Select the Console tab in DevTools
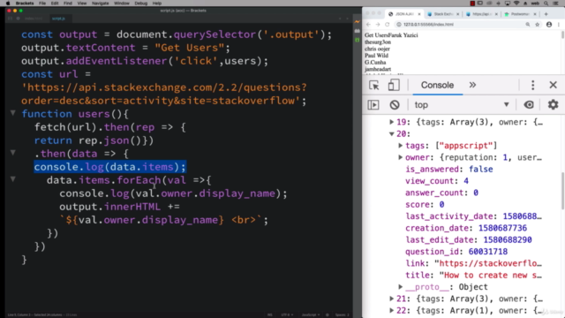The image size is (565, 318). pos(437,85)
